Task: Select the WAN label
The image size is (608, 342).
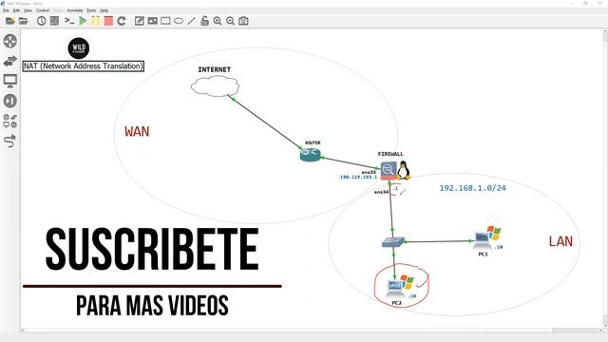Action: (137, 131)
